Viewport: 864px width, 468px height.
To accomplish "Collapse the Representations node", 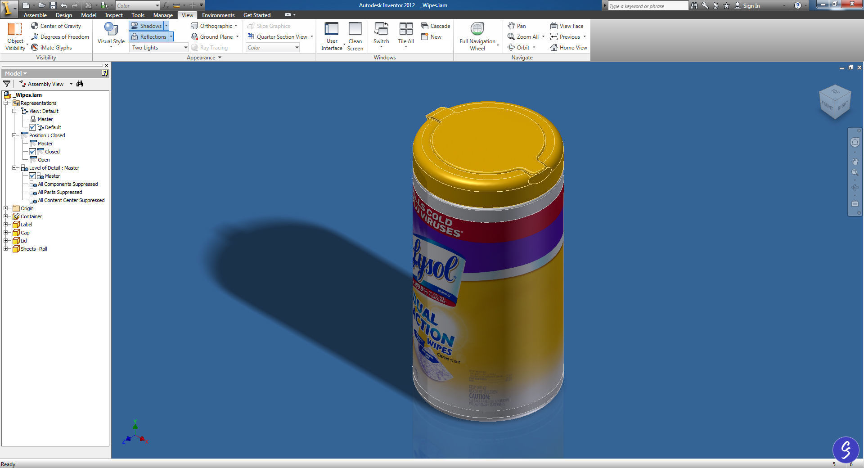I will click(x=6, y=103).
